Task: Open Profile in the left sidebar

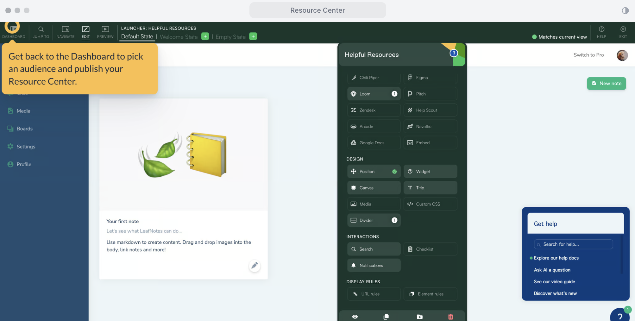Action: 19,164
